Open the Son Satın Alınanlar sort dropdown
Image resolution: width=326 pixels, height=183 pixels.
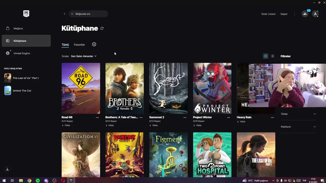(x=84, y=56)
